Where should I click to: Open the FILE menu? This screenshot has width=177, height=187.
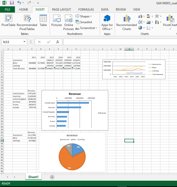click(7, 10)
